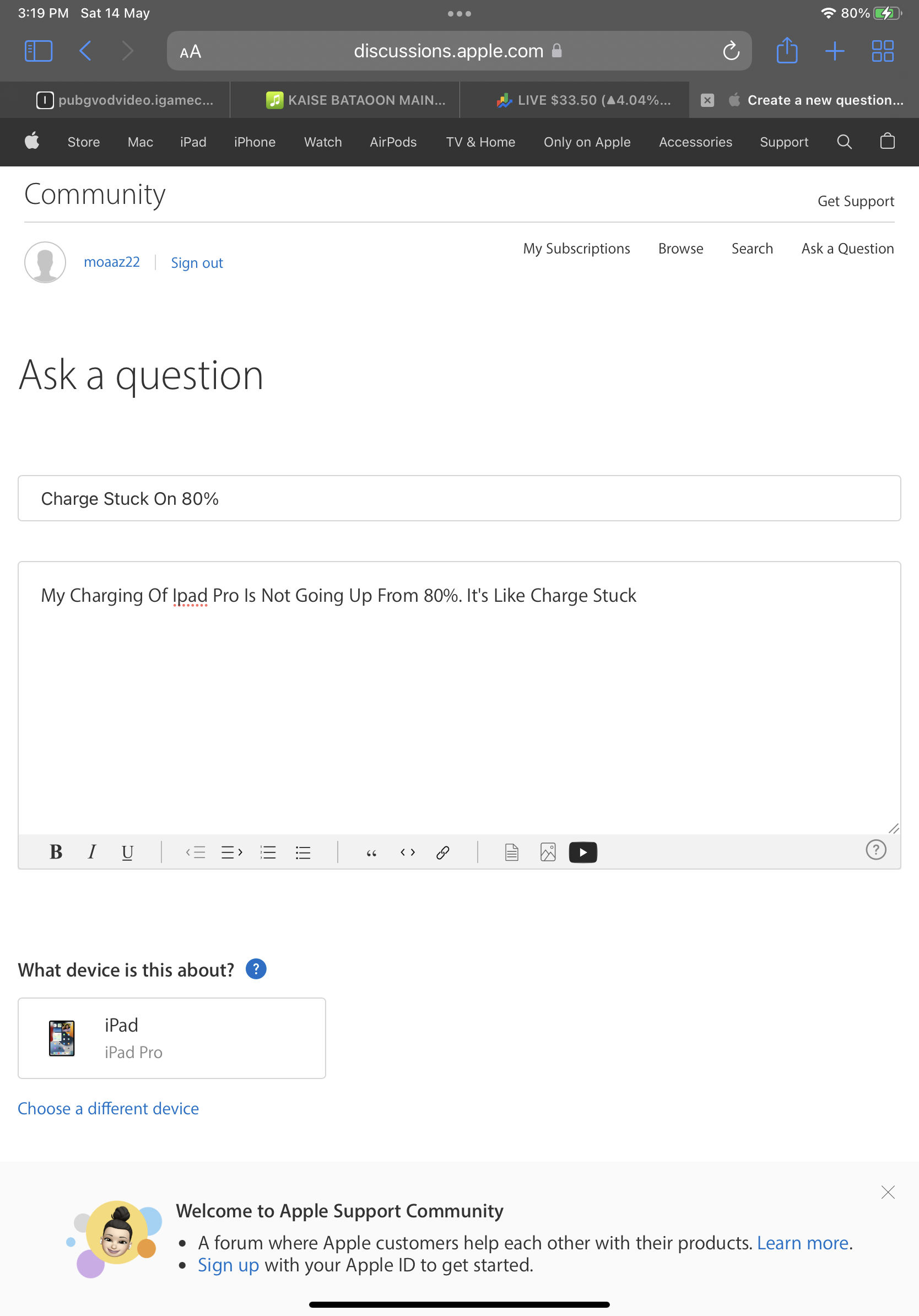Attach a document file

pyautogui.click(x=512, y=853)
